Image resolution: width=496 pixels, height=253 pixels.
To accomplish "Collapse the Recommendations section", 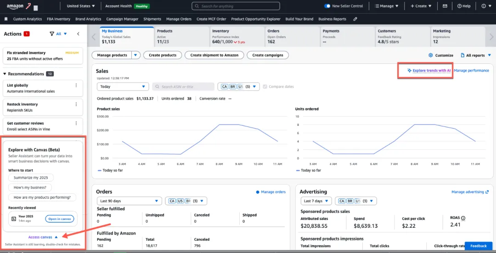I will [5, 74].
